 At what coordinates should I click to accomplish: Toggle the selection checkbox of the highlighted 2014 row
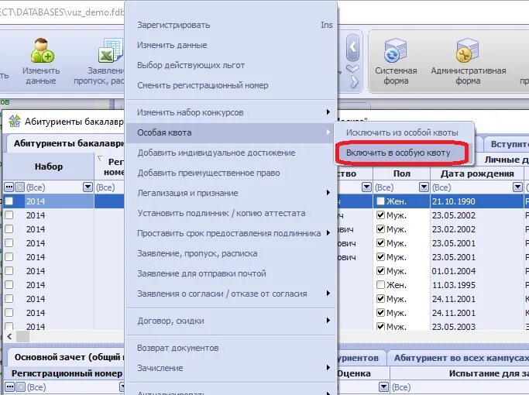[x=9, y=201]
